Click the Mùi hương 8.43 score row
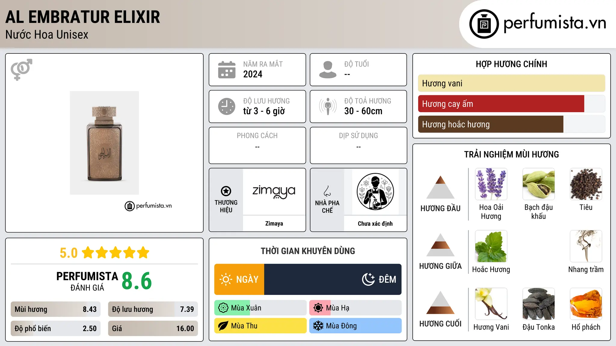Image resolution: width=616 pixels, height=346 pixels. tap(56, 309)
